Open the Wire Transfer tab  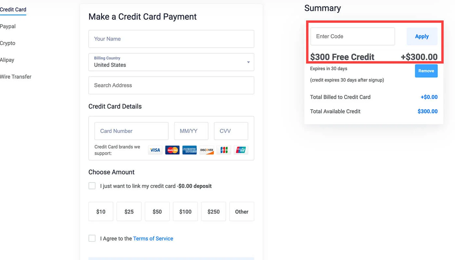(16, 77)
